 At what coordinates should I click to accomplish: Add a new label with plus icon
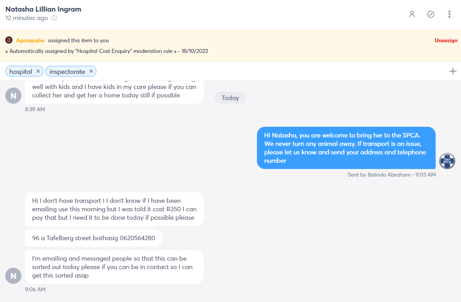(453, 71)
